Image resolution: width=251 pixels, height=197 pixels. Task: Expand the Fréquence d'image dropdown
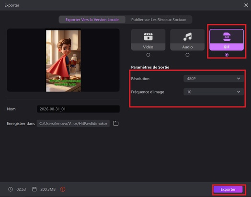point(214,92)
